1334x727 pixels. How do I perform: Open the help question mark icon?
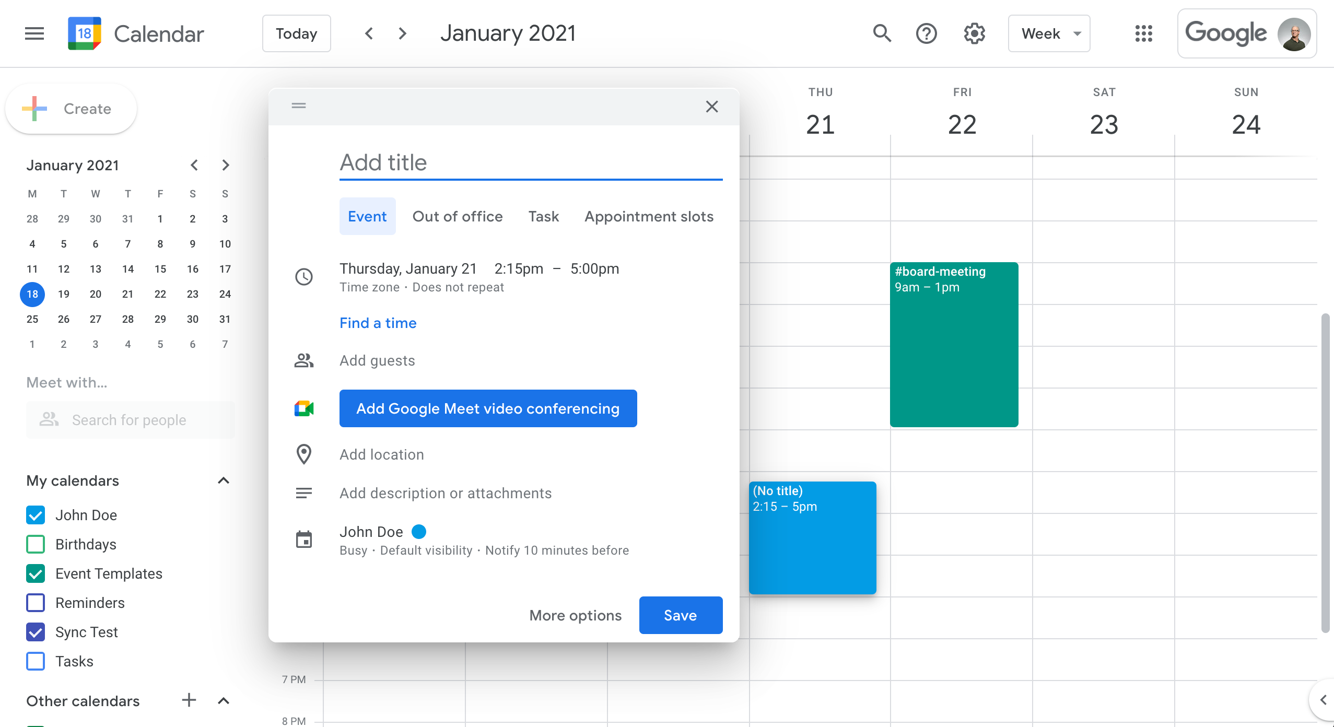[x=926, y=33]
